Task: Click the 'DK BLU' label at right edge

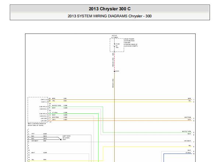Action: click(x=188, y=153)
